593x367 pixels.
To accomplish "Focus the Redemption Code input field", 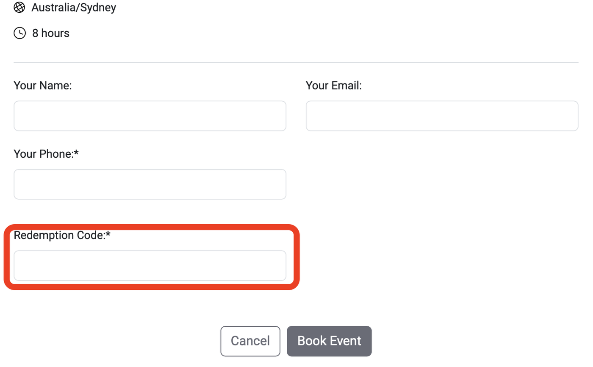I will click(150, 266).
